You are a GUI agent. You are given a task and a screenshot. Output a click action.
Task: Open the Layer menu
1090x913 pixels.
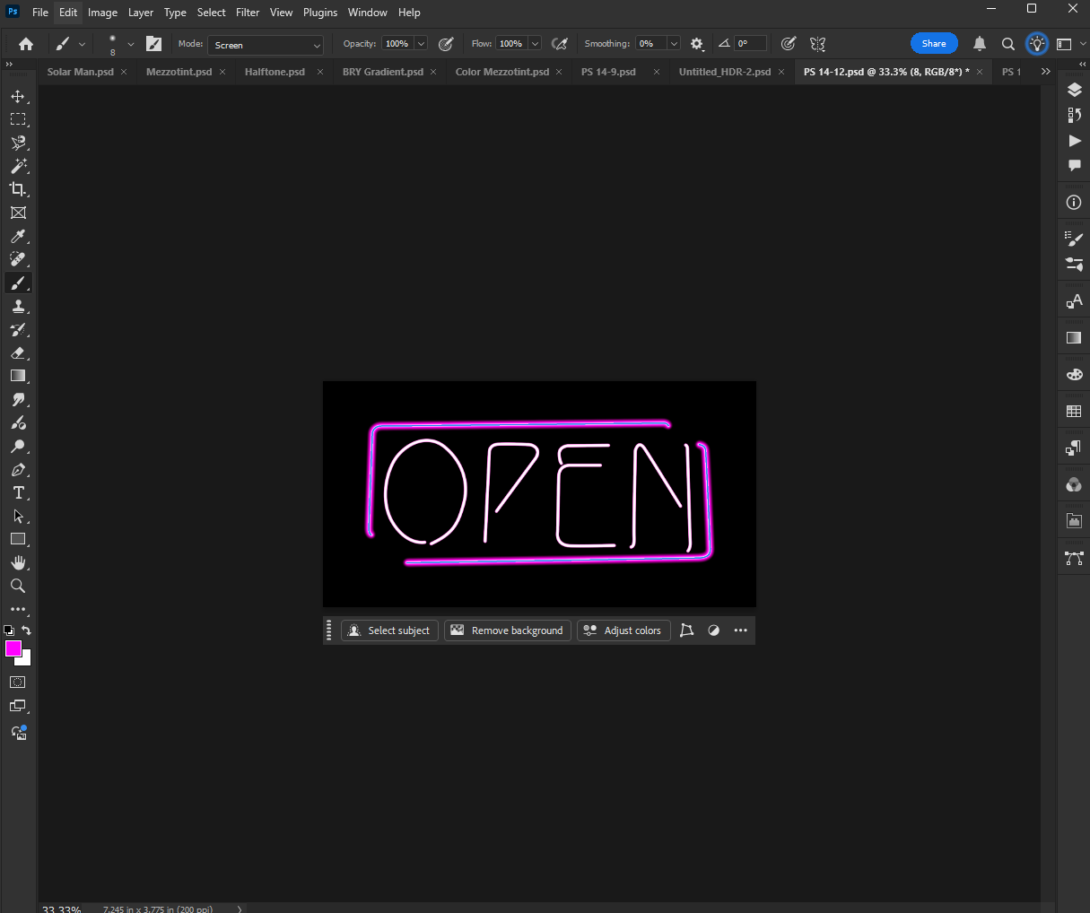point(141,13)
